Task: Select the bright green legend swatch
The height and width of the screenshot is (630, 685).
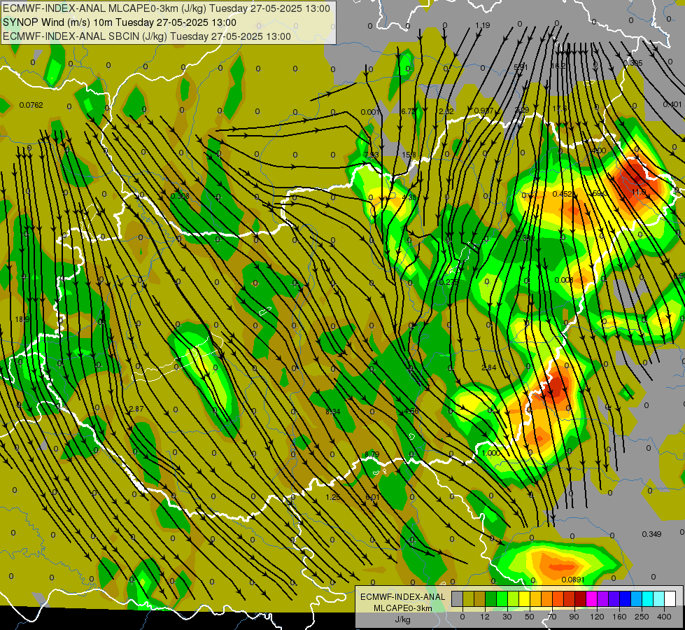Action: pyautogui.click(x=502, y=598)
